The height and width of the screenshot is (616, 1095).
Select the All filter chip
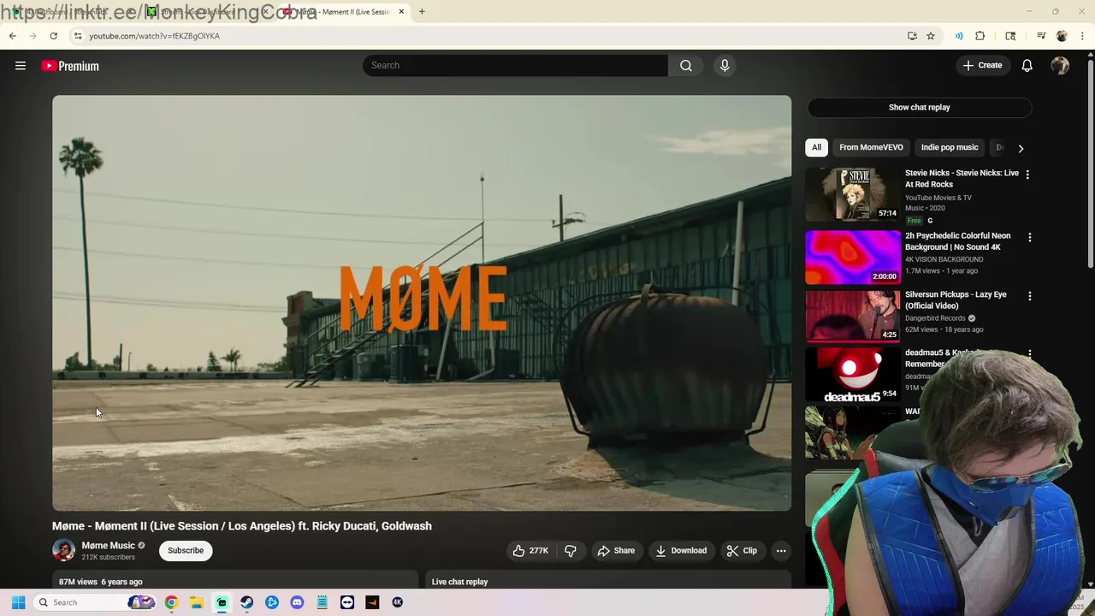(817, 148)
